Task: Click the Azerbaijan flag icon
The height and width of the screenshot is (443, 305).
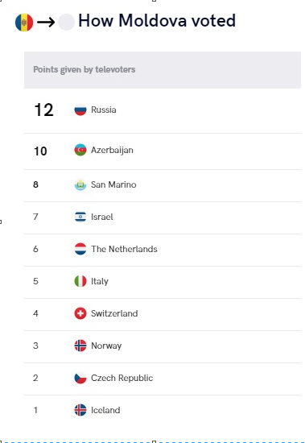Action: [80, 150]
